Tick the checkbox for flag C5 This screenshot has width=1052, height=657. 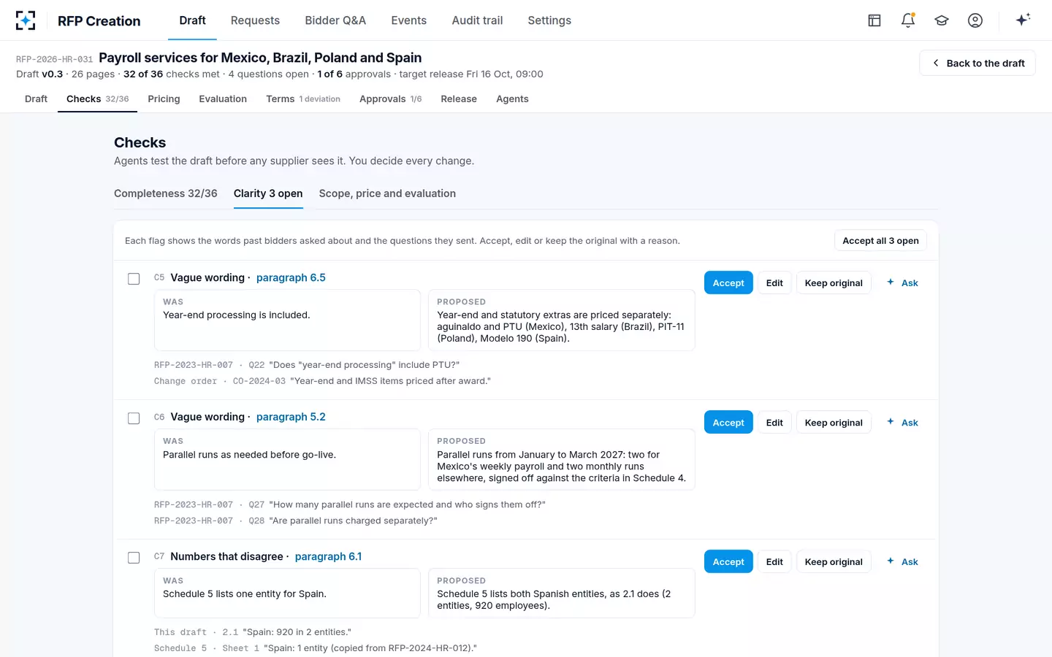(x=134, y=279)
